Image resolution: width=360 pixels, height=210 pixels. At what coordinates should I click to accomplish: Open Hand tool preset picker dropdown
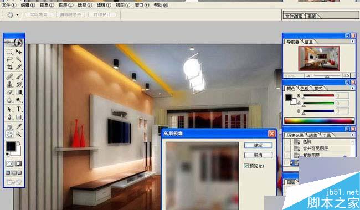[18, 15]
